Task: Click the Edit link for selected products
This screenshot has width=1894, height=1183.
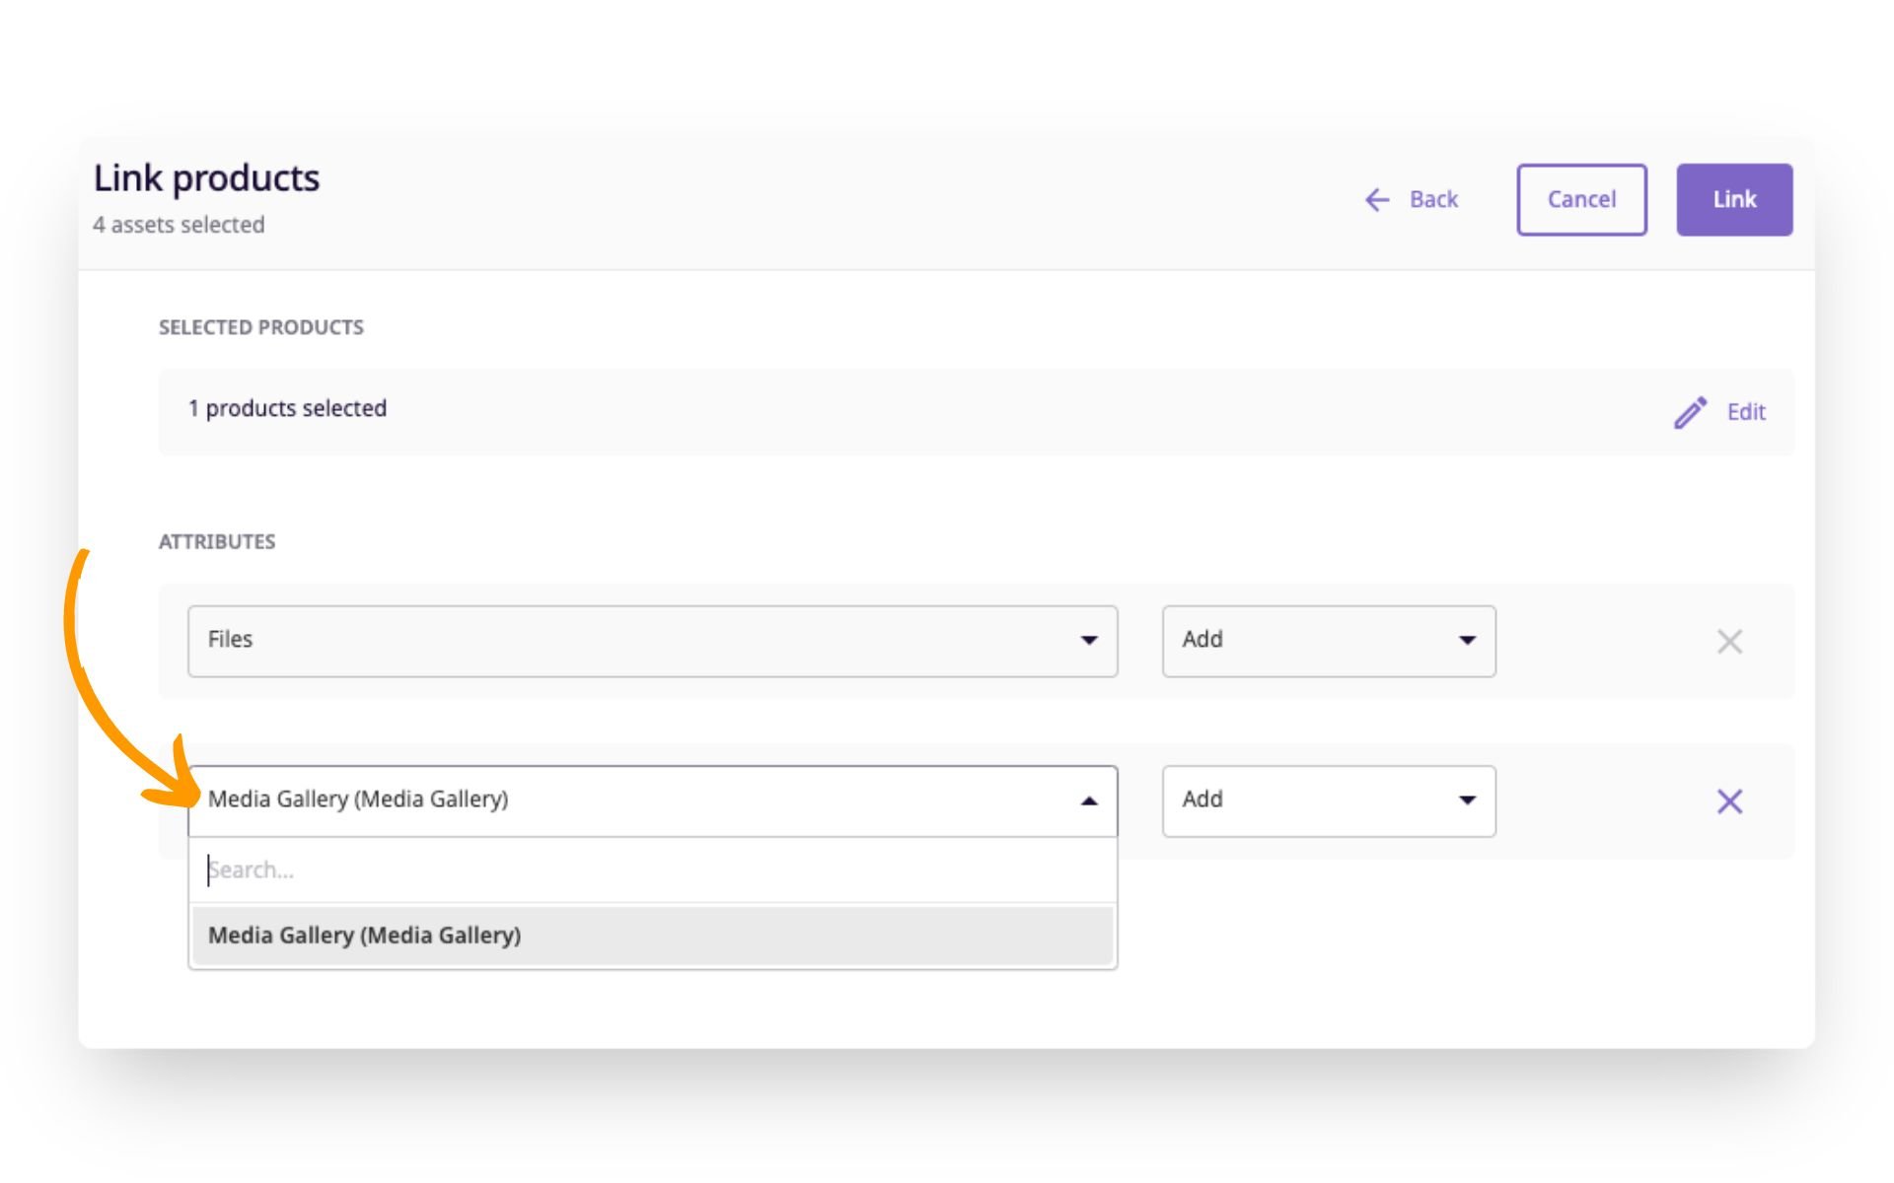Action: [1745, 412]
